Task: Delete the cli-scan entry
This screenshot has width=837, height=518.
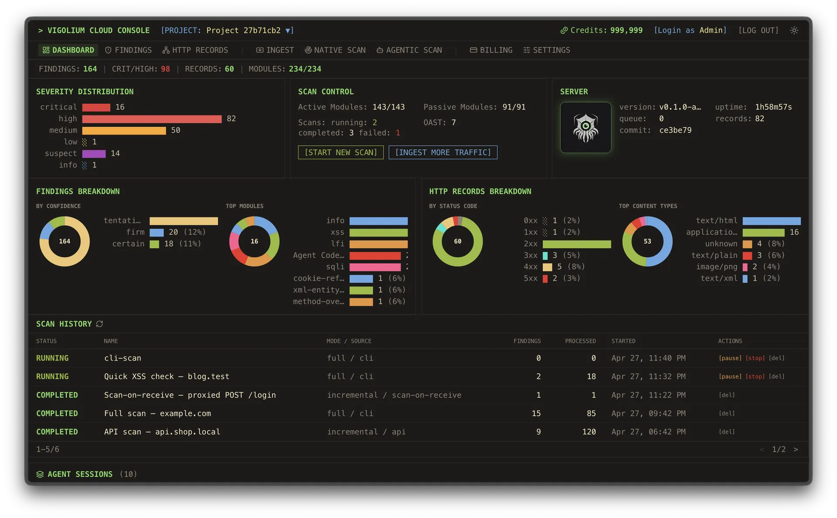Action: pyautogui.click(x=776, y=358)
